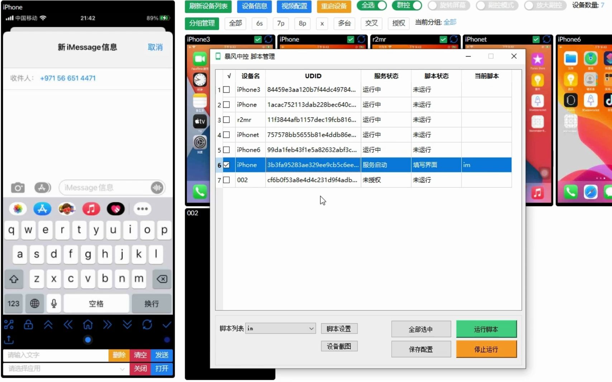The image size is (612, 382).
Task: Open the 请选择应用 dropdown
Action: (66, 368)
